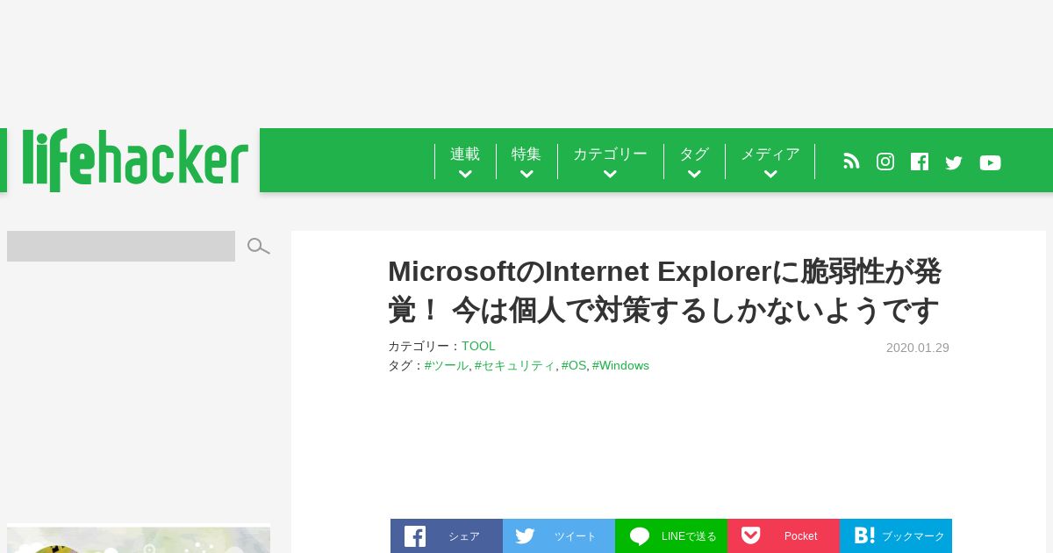Open the sidebar article thumbnail image

(139, 539)
